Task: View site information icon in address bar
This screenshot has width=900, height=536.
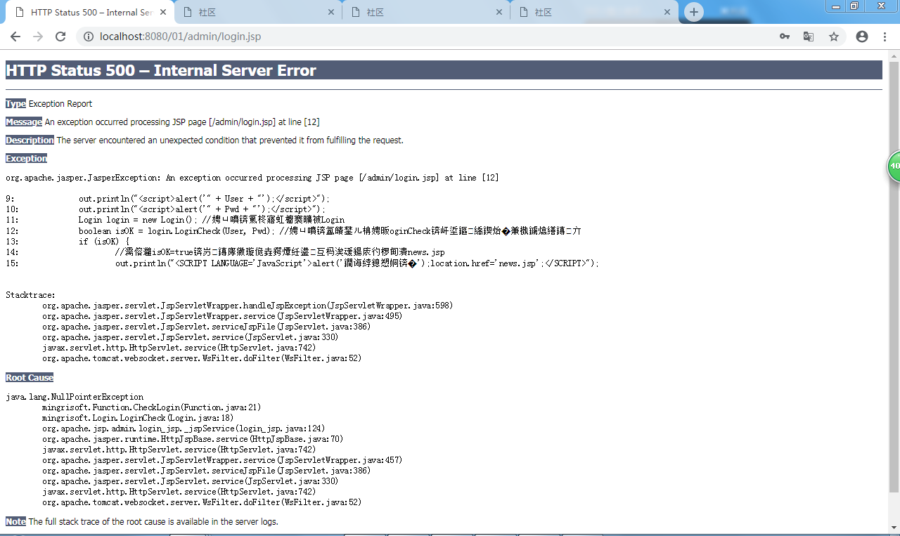Action: [x=89, y=37]
